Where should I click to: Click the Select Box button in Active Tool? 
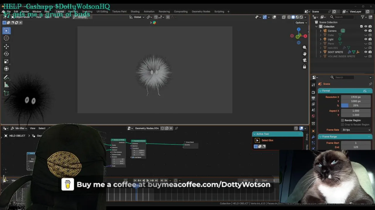(267, 140)
